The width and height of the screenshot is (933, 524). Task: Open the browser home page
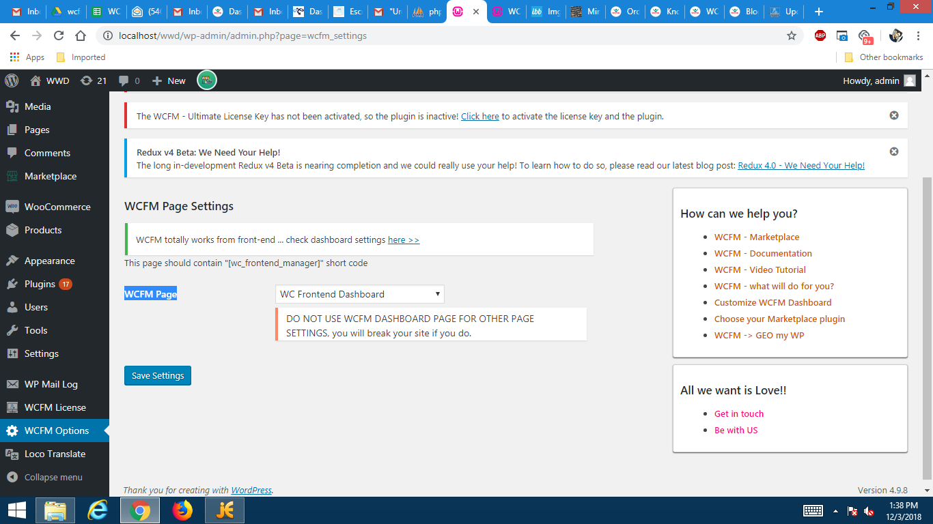[x=81, y=35]
